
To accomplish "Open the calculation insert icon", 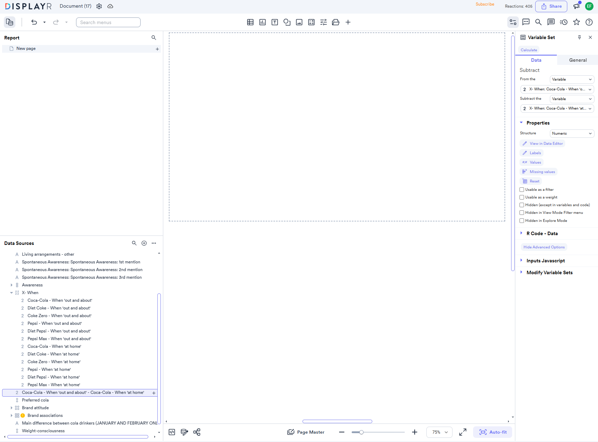I will pyautogui.click(x=311, y=22).
